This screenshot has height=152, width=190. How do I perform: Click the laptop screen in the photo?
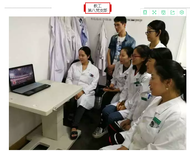pyautogui.click(x=22, y=75)
